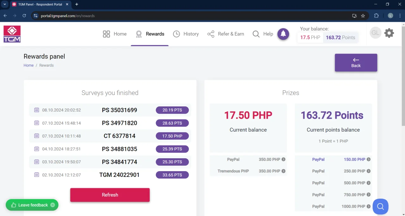Open the Help menu item
The width and height of the screenshot is (405, 216).
263,34
